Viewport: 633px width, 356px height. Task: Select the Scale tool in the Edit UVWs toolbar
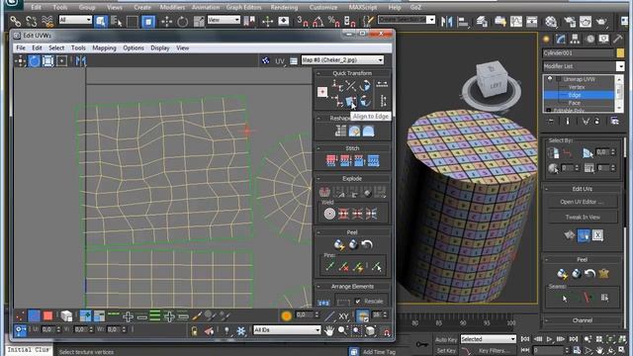48,61
